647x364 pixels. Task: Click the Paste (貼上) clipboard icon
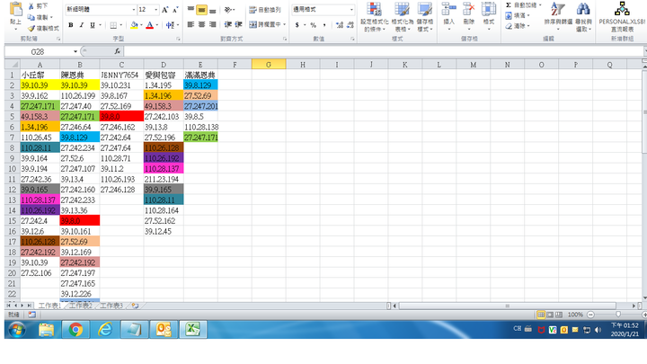[x=15, y=10]
